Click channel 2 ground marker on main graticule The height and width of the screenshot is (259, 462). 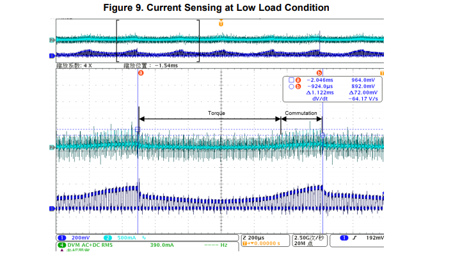(52, 147)
